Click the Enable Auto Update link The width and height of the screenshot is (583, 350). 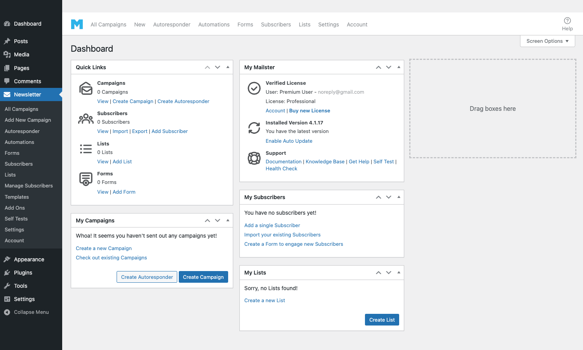click(289, 141)
